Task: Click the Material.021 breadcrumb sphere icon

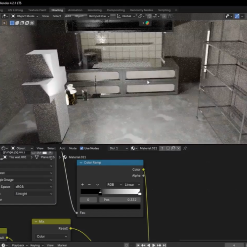Action: pyautogui.click(x=65, y=157)
